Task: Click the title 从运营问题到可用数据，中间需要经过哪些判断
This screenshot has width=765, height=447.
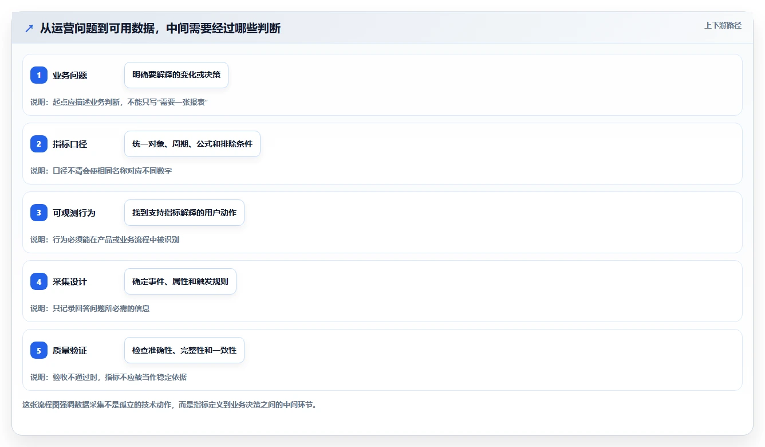Action: click(160, 28)
